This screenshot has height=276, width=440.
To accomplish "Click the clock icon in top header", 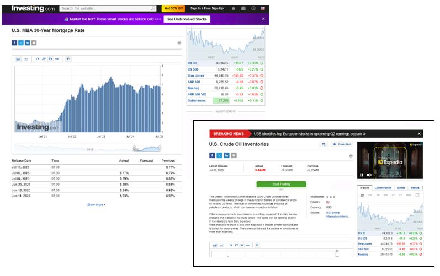I will (253, 8).
